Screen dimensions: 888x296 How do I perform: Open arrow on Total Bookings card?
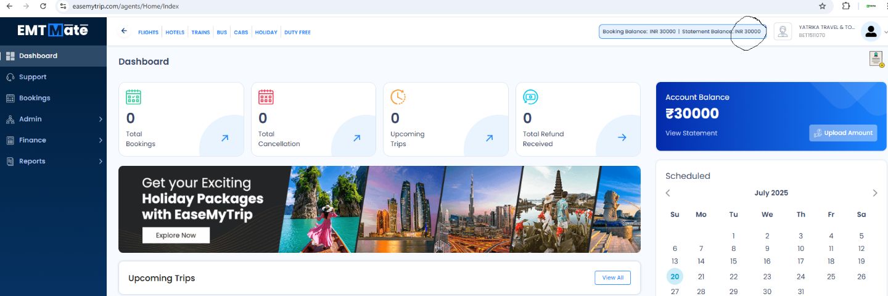224,138
